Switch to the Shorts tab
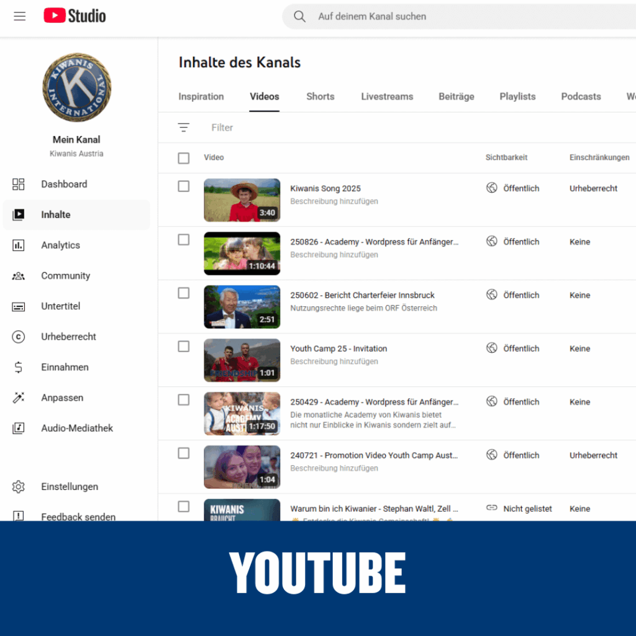The image size is (636, 636). coord(320,96)
